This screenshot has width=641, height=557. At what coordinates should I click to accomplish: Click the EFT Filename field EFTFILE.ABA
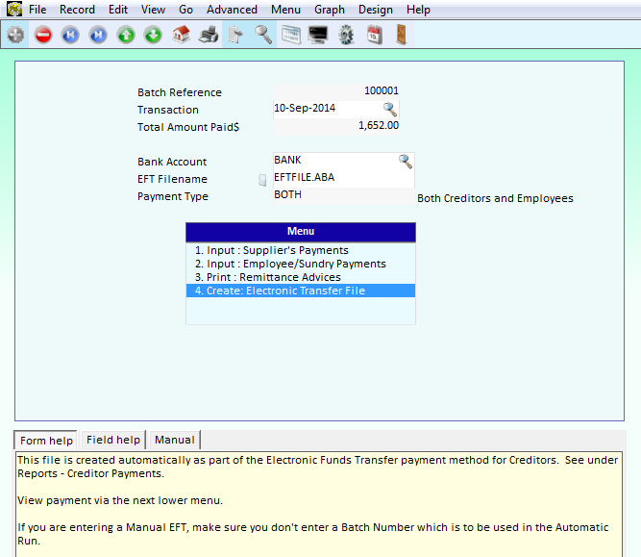[x=344, y=178]
